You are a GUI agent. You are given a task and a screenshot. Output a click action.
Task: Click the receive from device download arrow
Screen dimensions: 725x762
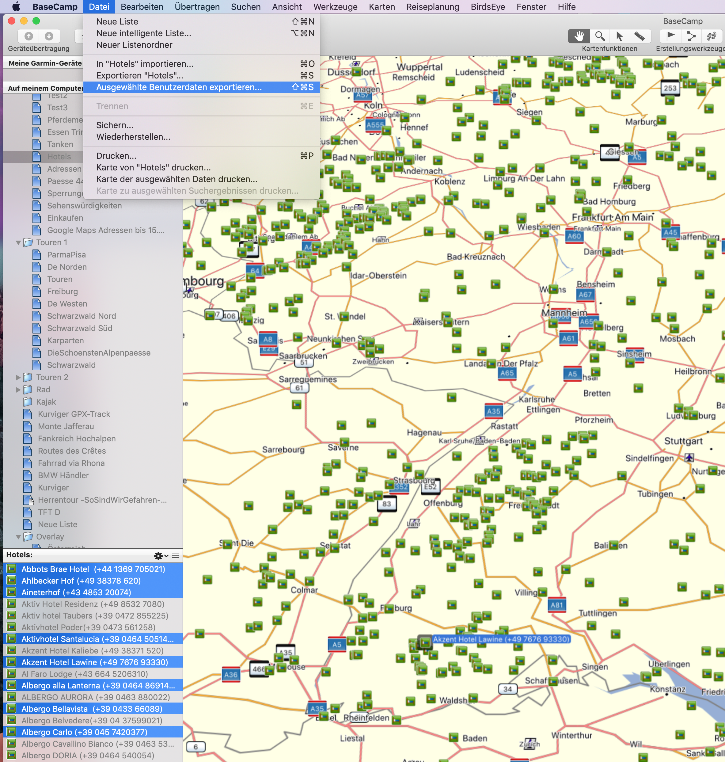pos(49,36)
